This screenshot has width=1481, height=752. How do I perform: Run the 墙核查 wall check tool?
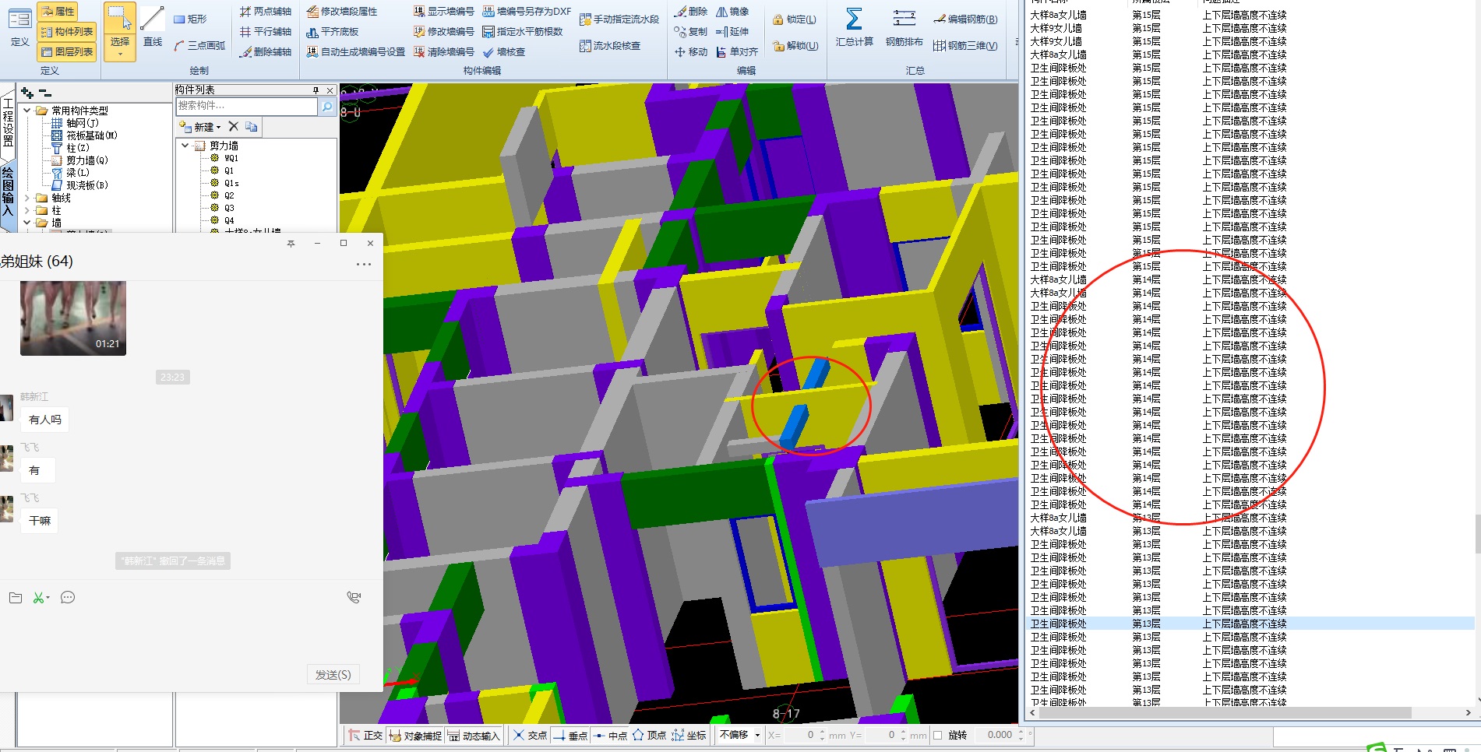[504, 51]
